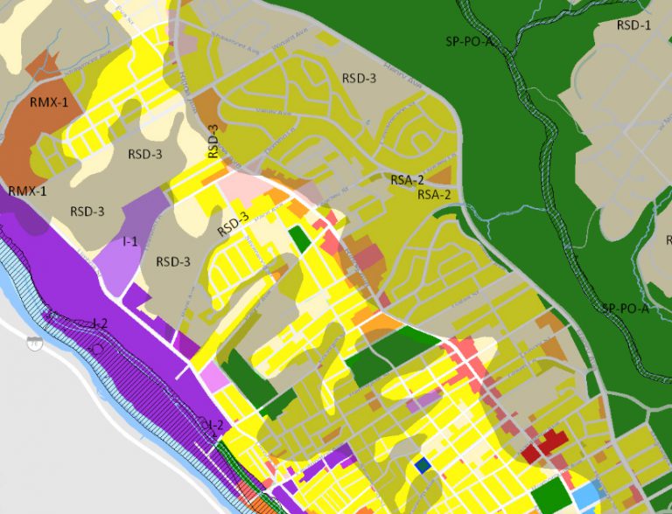Select the upper I-2 industrial label
Screen dimensions: 672x514
coord(100,324)
